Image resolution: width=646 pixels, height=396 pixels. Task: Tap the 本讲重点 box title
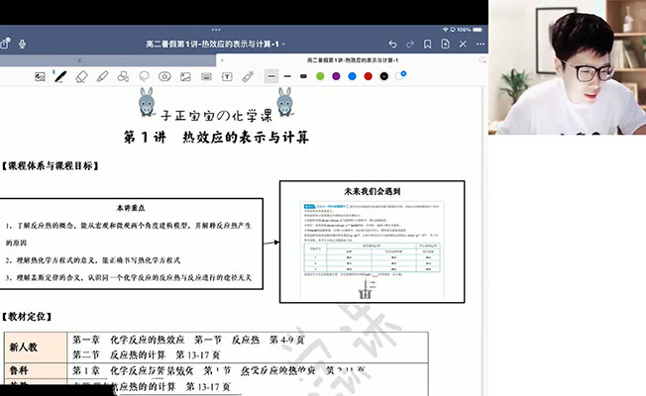[x=131, y=208]
